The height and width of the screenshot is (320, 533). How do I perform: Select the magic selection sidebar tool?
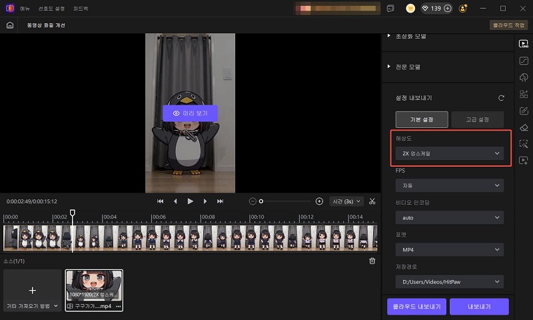524,144
